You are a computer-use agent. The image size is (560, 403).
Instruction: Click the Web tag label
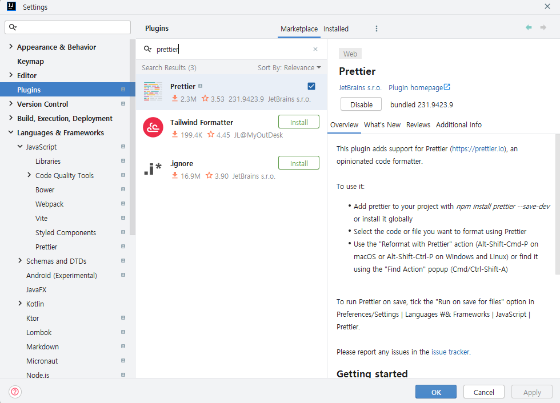point(350,54)
